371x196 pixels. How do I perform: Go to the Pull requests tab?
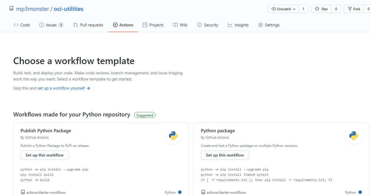pos(88,25)
